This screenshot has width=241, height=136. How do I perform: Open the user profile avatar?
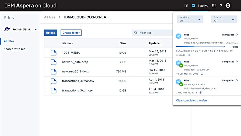(228, 6)
